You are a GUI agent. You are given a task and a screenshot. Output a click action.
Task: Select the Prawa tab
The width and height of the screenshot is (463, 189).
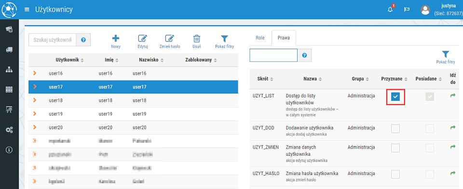[x=284, y=38]
